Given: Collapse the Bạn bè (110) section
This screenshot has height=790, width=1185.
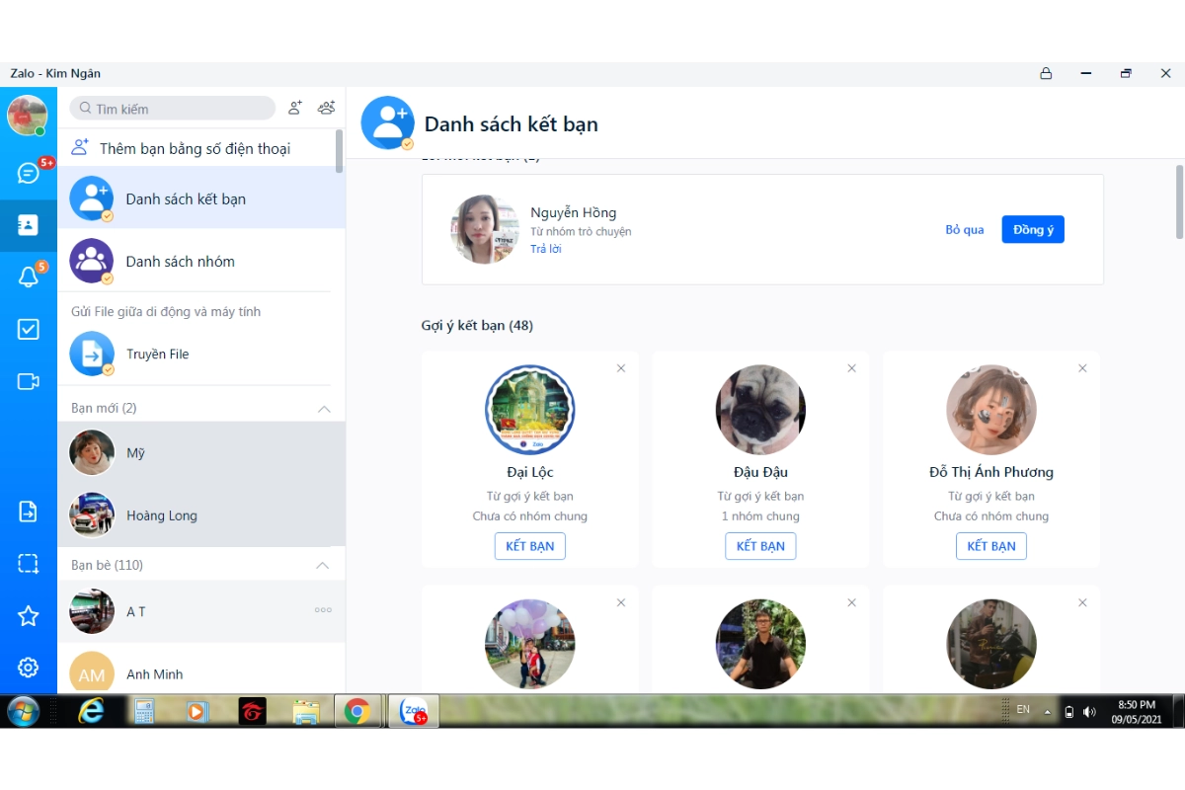Looking at the screenshot, I should click(x=323, y=566).
